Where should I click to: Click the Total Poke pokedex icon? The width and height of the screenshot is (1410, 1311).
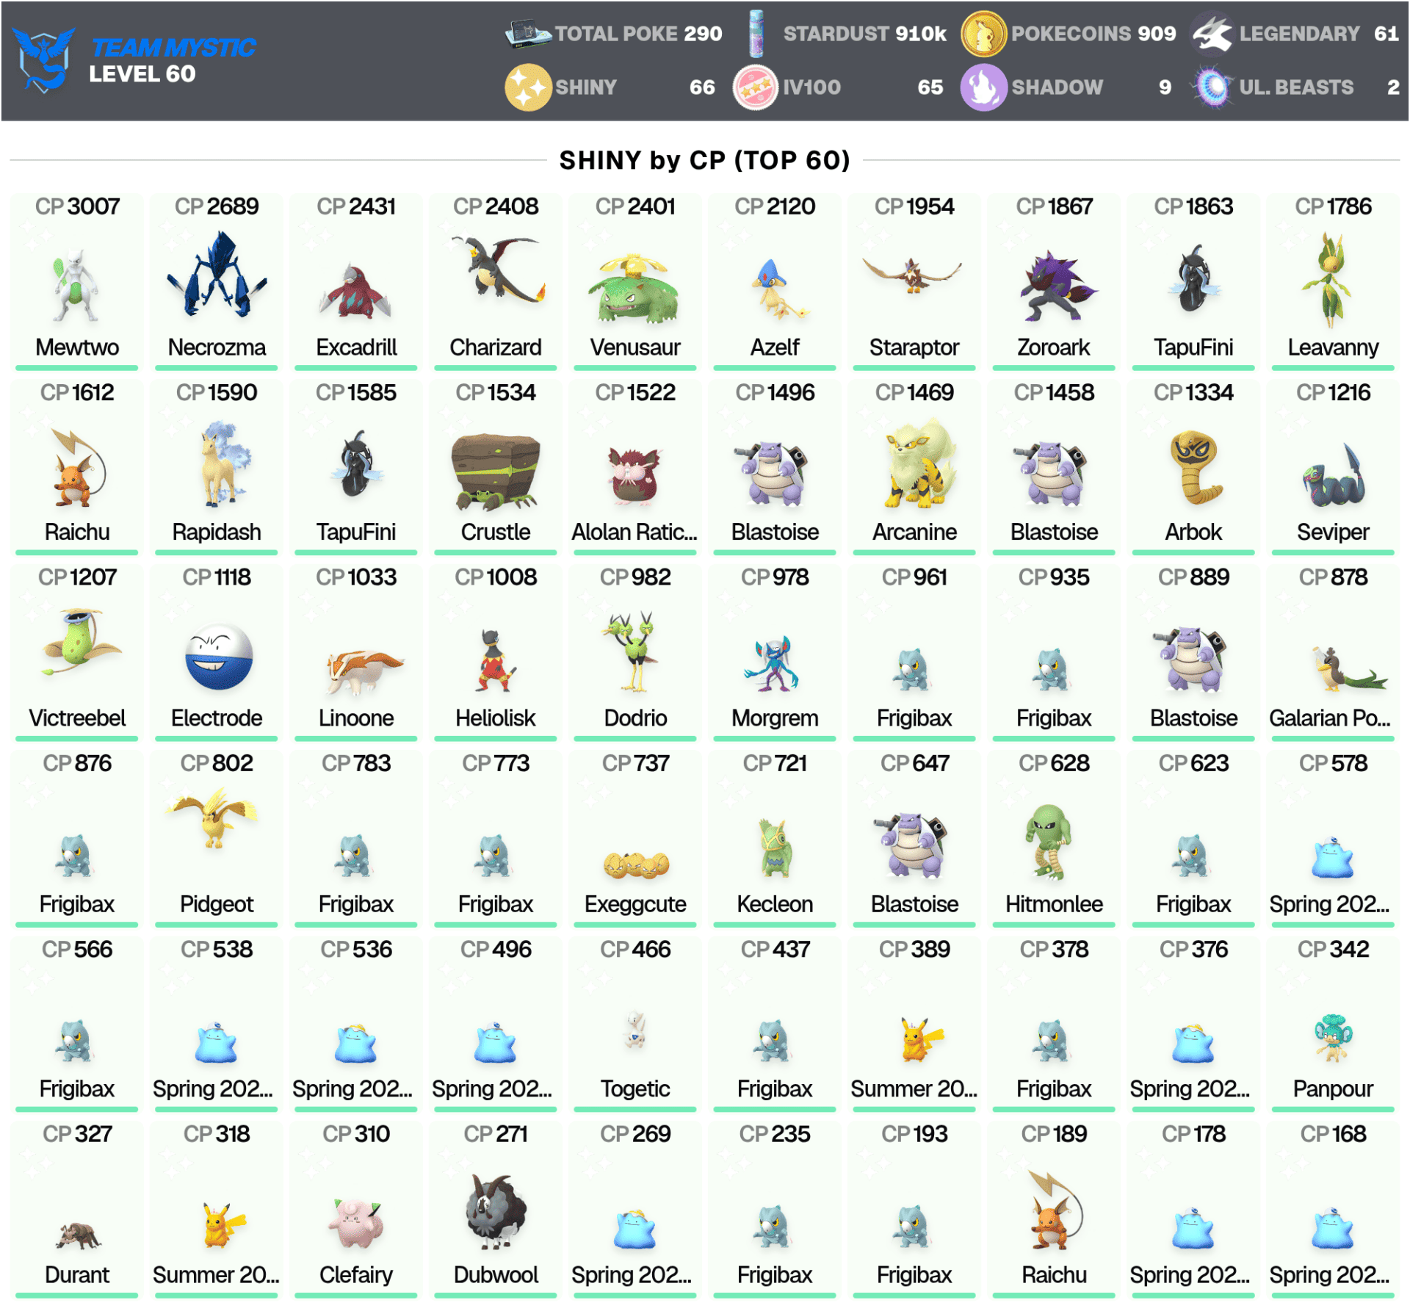point(528,33)
